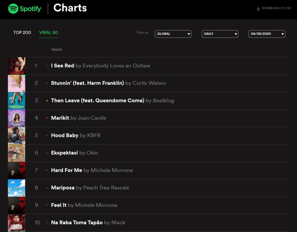Open the Mariposa sky album artwork
Image resolution: width=297 pixels, height=232 pixels.
pyautogui.click(x=17, y=188)
